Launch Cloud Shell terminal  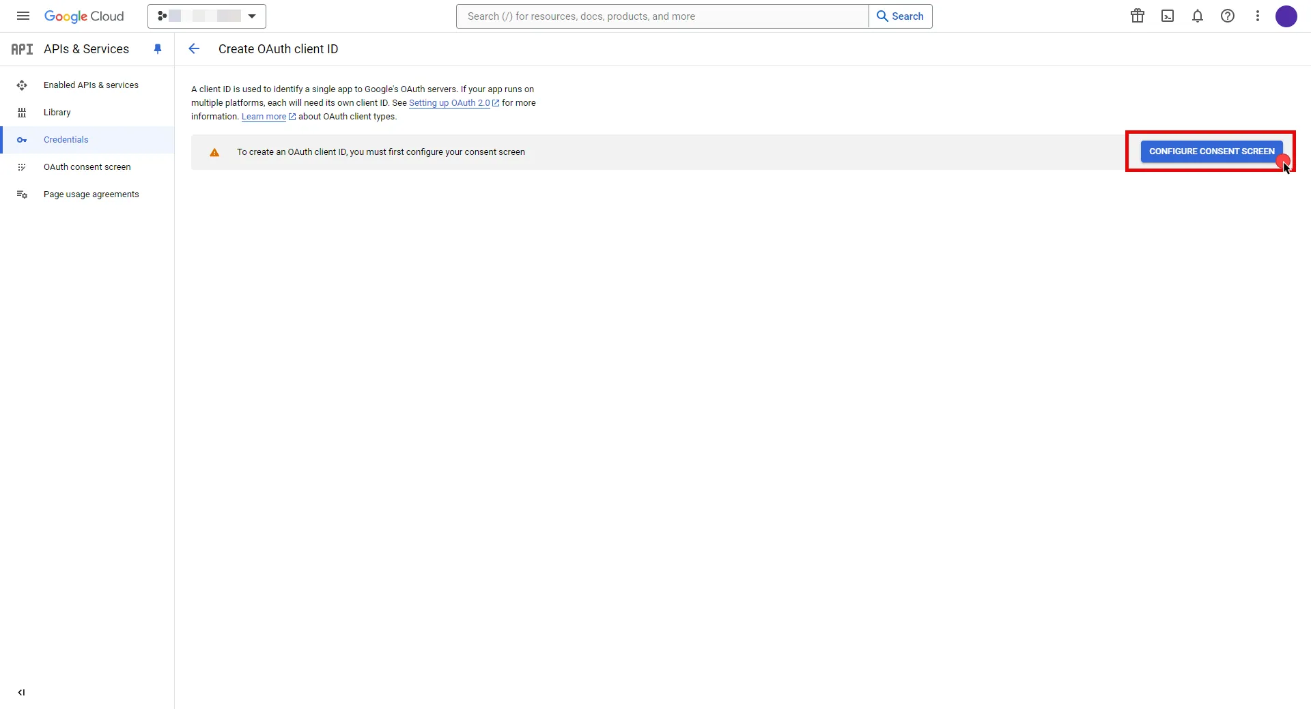(x=1167, y=16)
